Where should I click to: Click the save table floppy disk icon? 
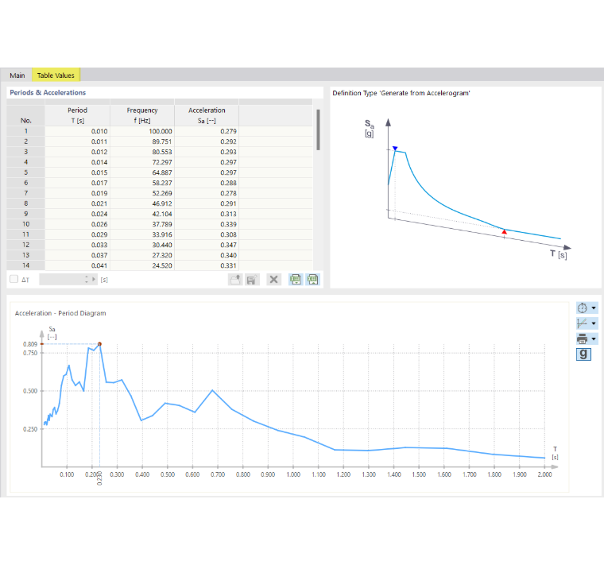pyautogui.click(x=252, y=280)
